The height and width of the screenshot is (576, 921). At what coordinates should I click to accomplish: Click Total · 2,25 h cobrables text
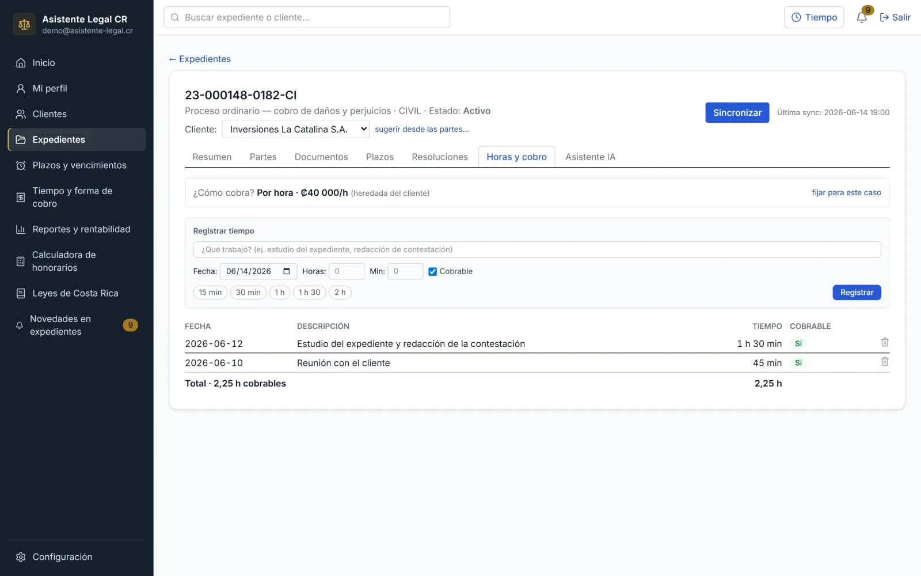pyautogui.click(x=235, y=384)
